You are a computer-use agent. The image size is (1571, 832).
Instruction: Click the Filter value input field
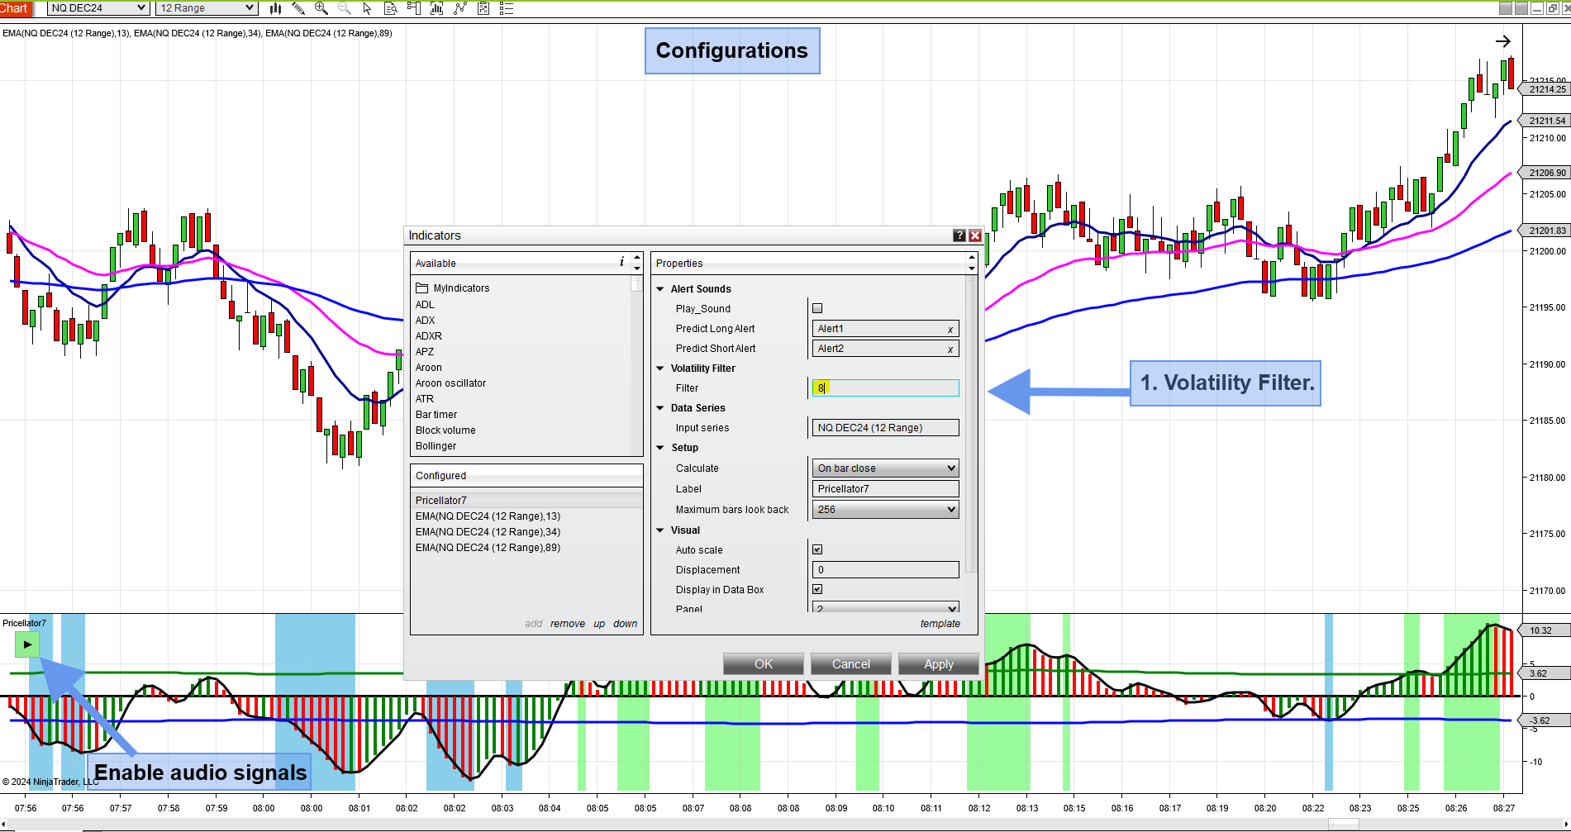[886, 387]
